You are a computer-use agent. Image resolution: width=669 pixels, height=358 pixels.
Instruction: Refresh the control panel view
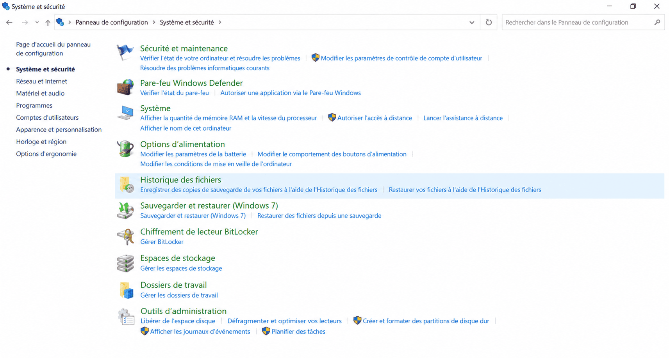(x=489, y=22)
